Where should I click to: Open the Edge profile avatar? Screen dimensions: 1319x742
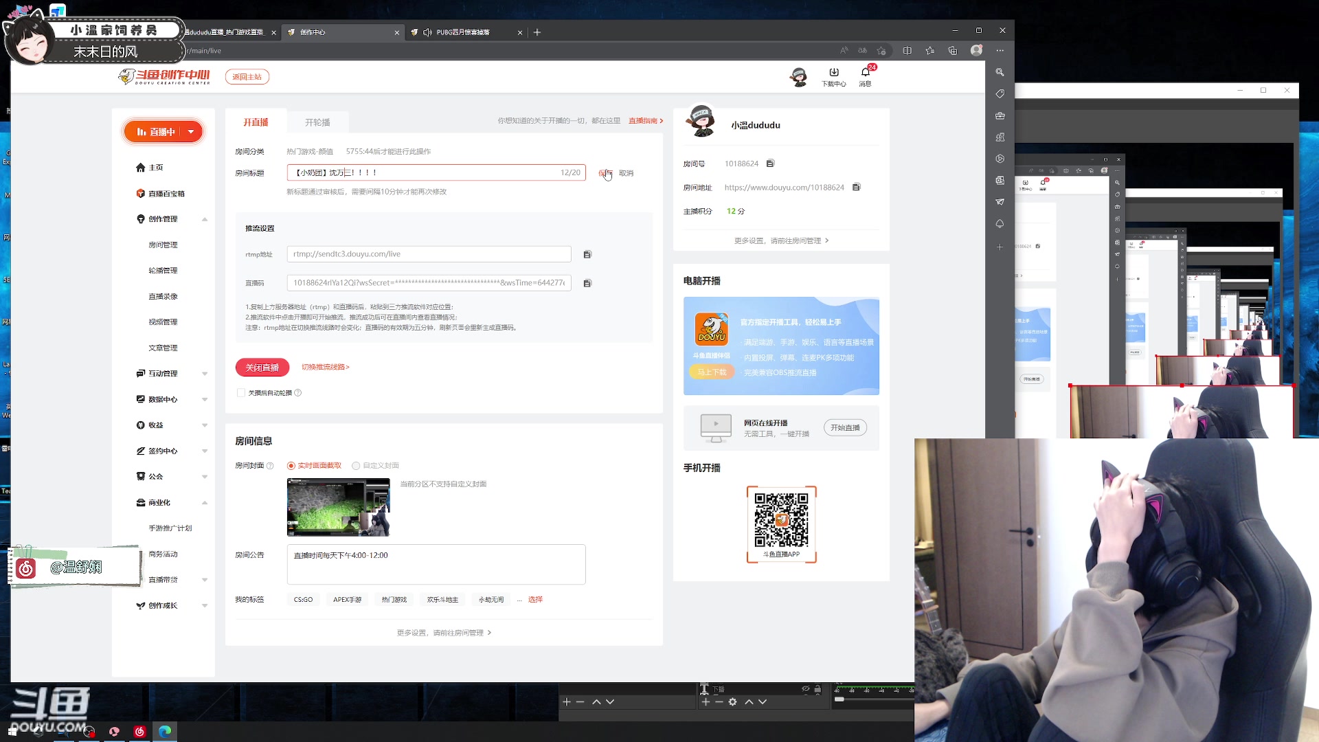pyautogui.click(x=976, y=50)
